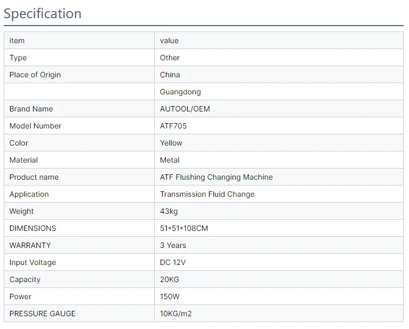Click the Specification heading
409x329 pixels.
click(x=43, y=13)
